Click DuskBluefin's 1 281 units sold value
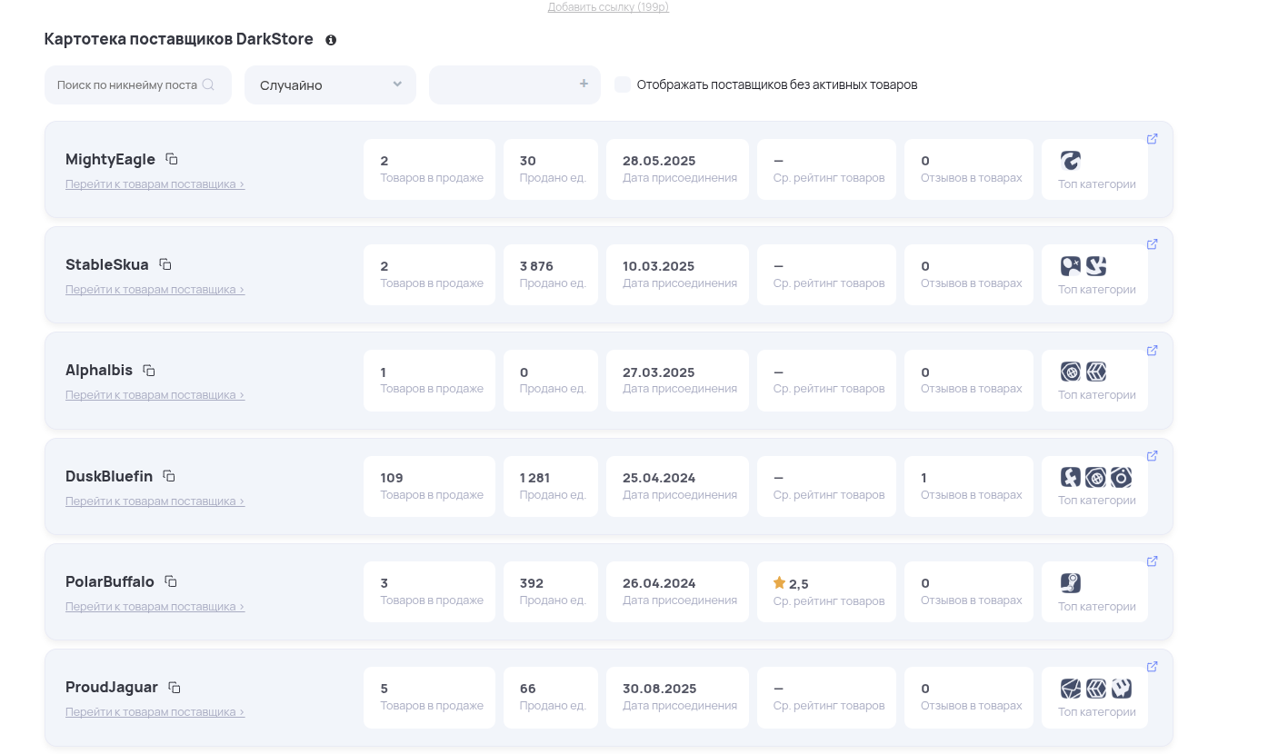This screenshot has height=754, width=1278. point(534,478)
